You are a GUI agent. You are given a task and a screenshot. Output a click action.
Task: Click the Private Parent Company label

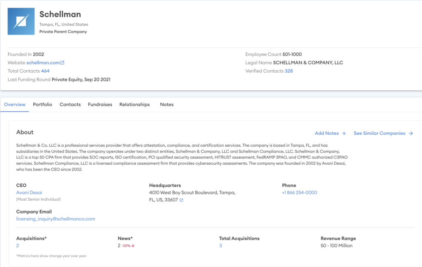63,31
